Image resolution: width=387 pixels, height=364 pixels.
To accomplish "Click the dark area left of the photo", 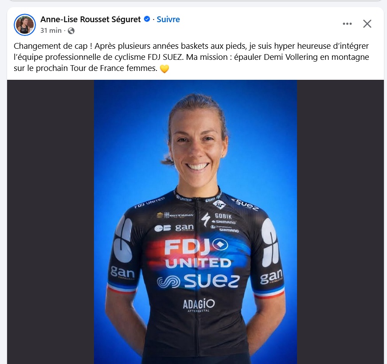I will coord(51,222).
